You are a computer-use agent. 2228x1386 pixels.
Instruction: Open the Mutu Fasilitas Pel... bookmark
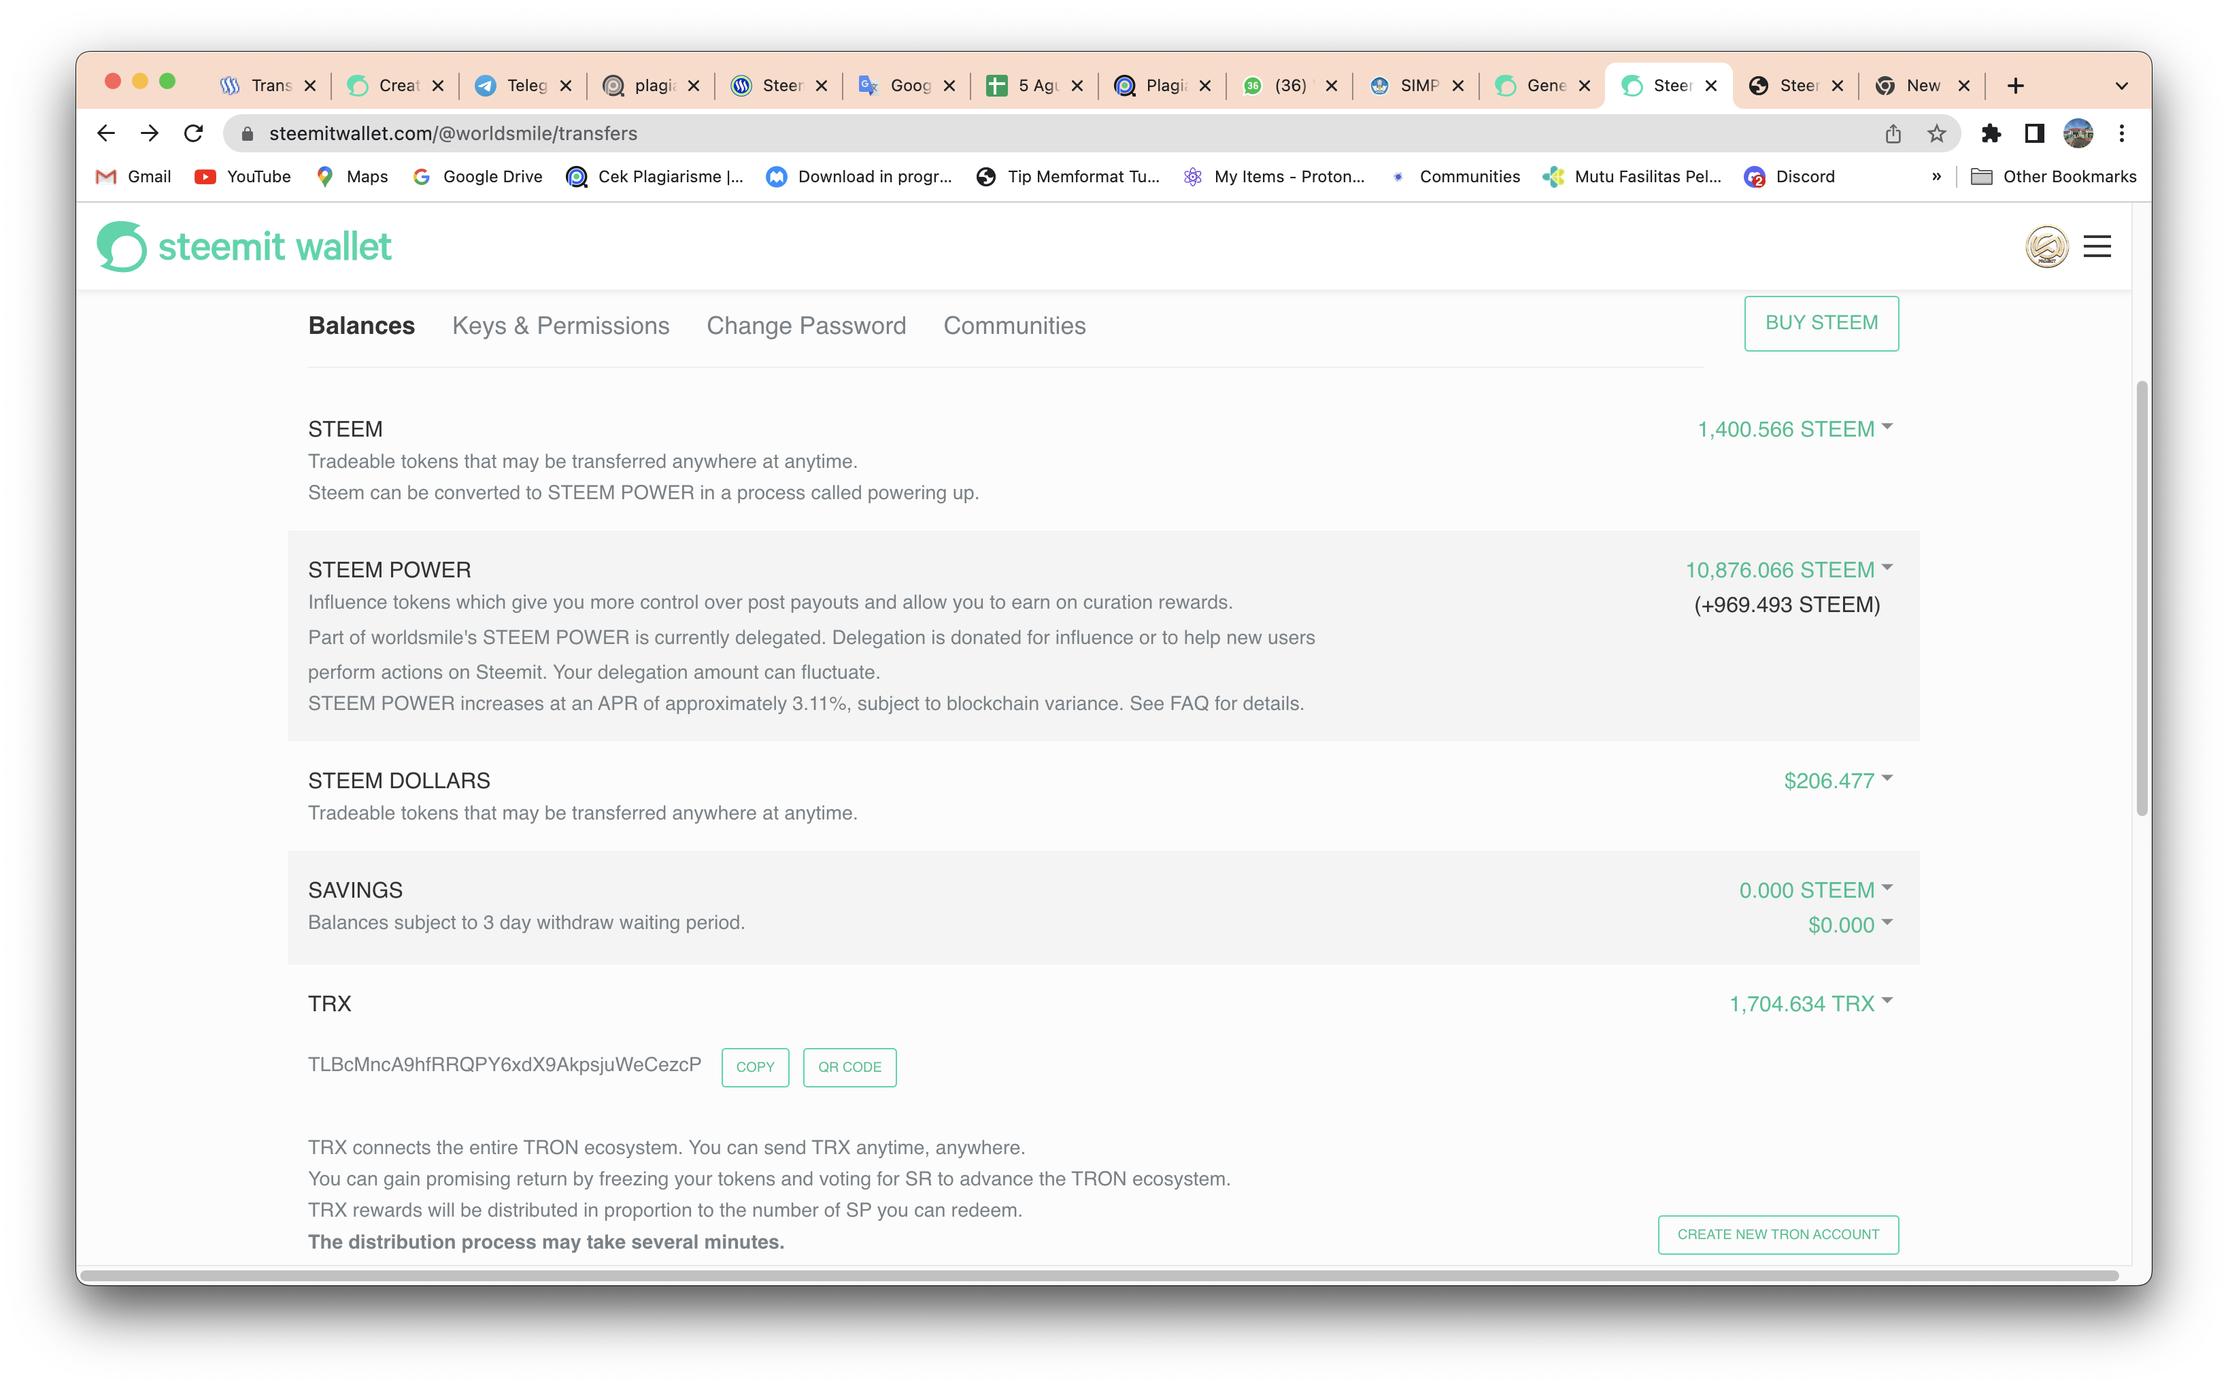1633,177
